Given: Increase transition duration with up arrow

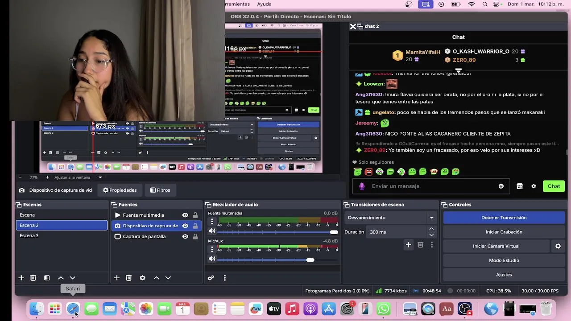Looking at the screenshot, I should [431, 229].
